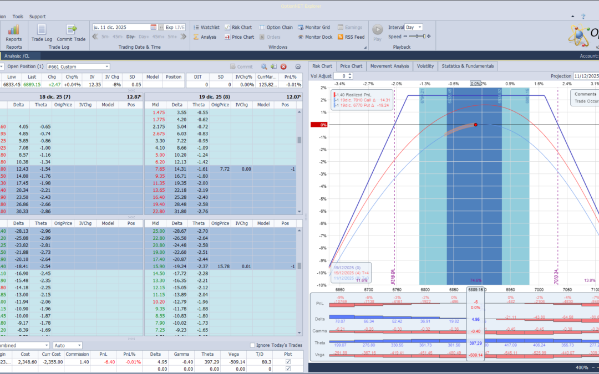The width and height of the screenshot is (599, 374).
Task: Click the Windows group launcher corner icon
Action: coord(365,48)
